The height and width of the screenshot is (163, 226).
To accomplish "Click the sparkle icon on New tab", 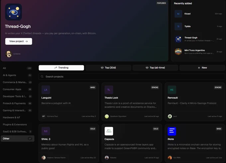I will 199,68.
